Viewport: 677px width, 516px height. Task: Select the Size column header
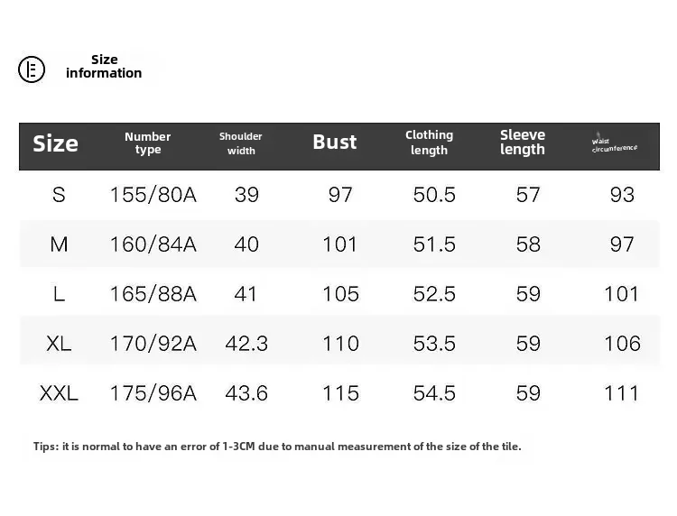click(x=56, y=143)
